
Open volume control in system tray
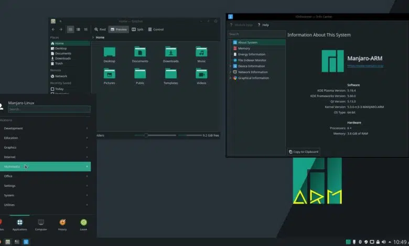384,242
